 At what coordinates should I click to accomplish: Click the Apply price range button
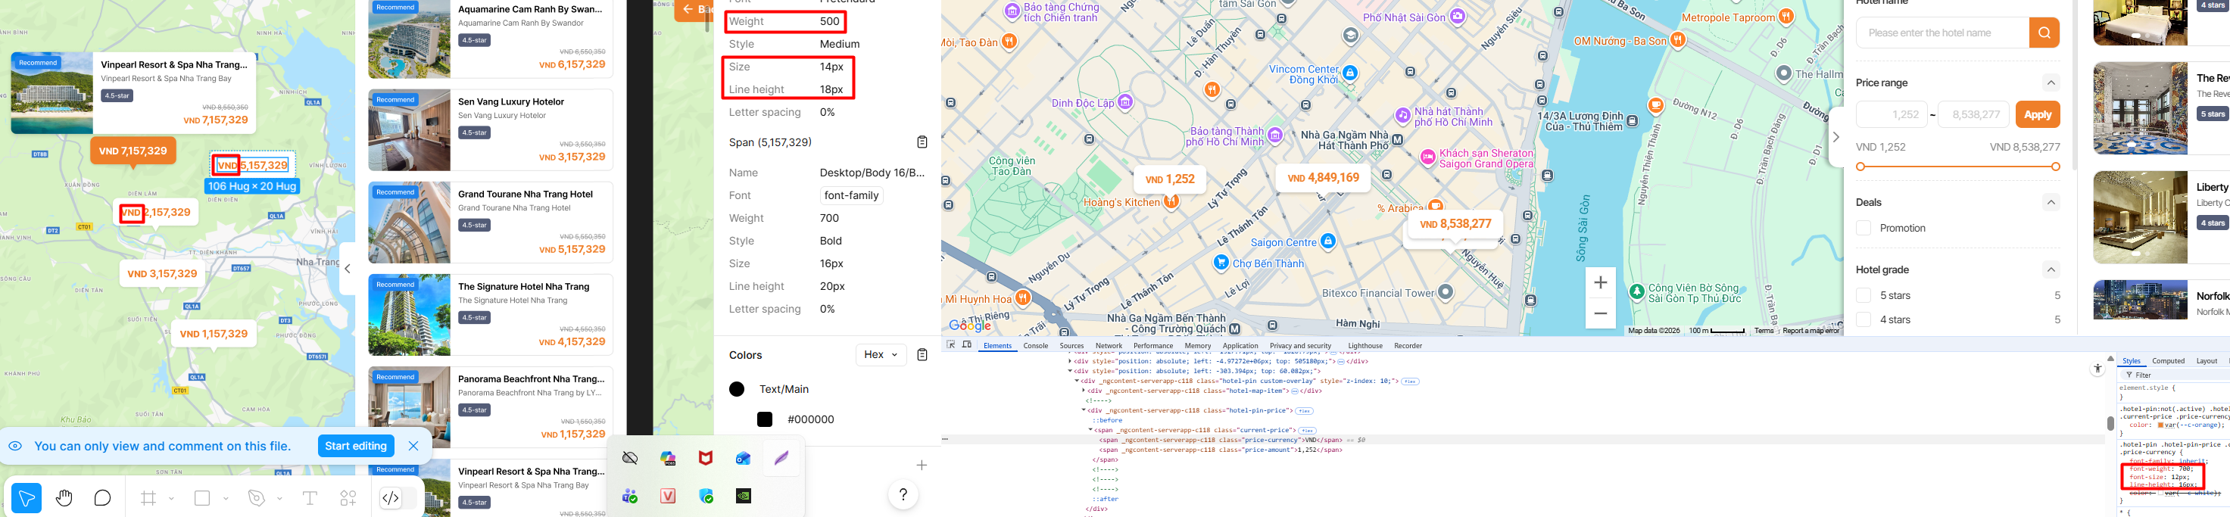click(2037, 114)
